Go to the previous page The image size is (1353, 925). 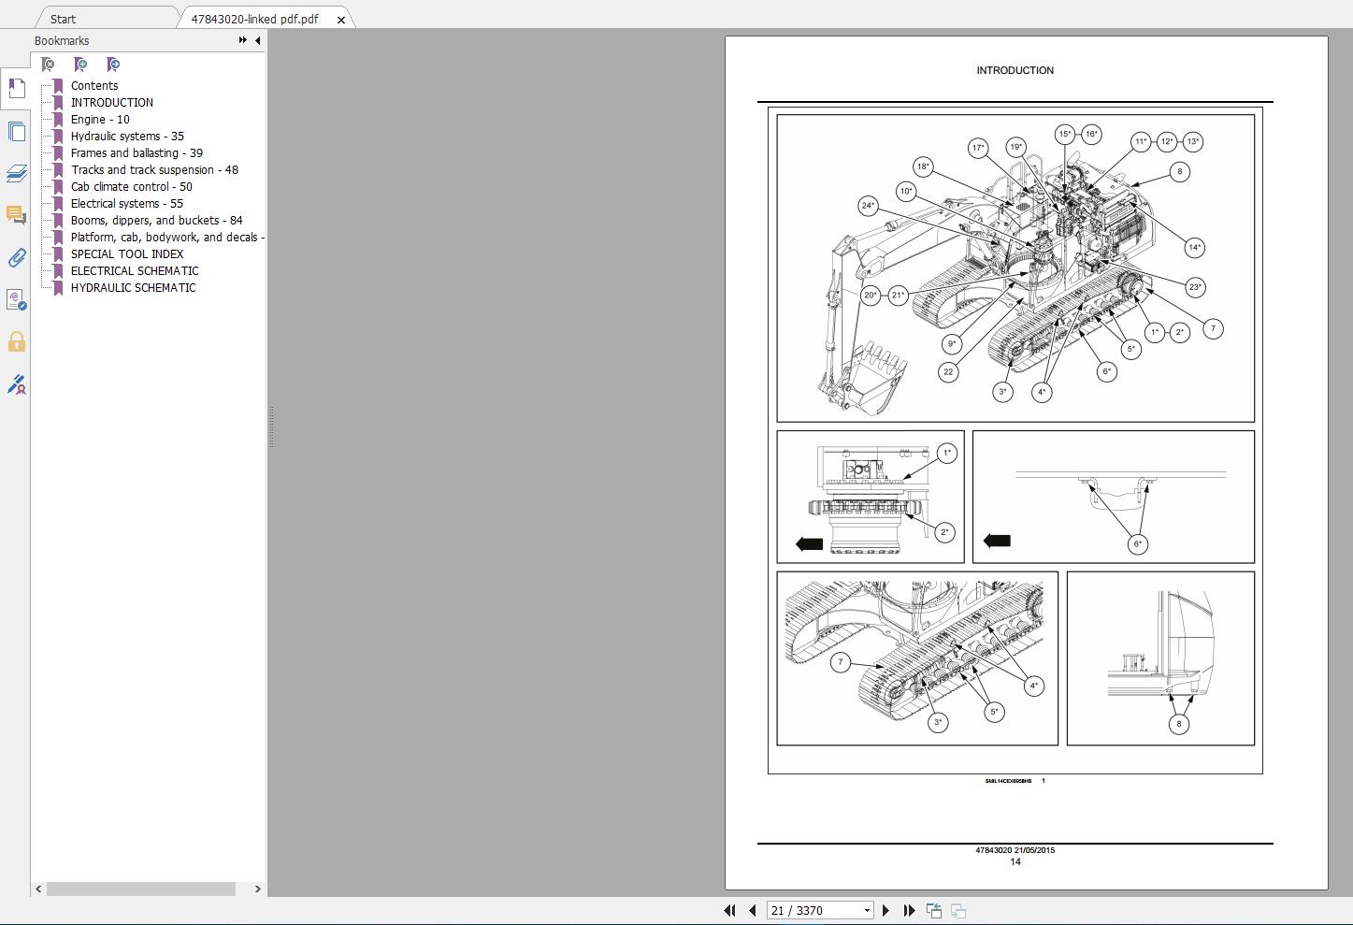(x=752, y=910)
